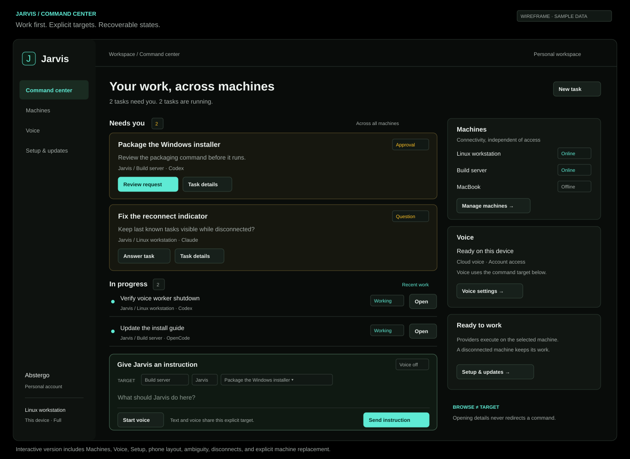
Task: Click Review request button
Action: pyautogui.click(x=148, y=184)
